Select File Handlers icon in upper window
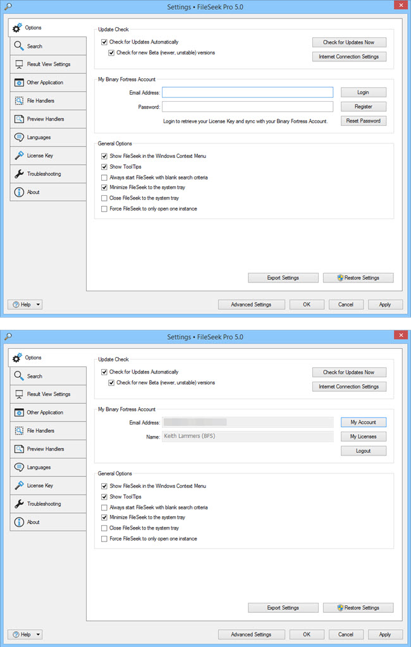This screenshot has width=411, height=647. 19,100
